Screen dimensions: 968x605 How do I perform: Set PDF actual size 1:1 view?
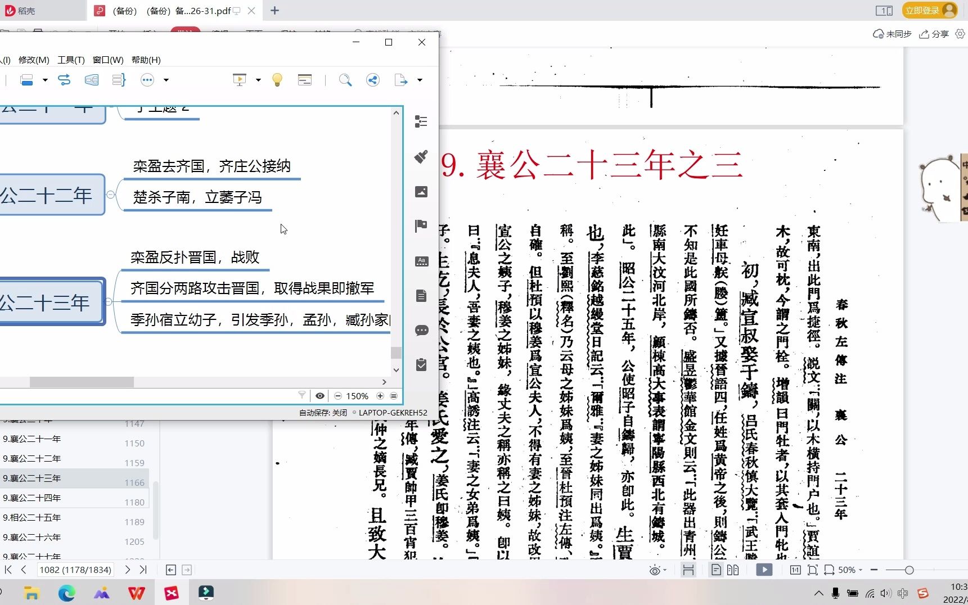pyautogui.click(x=795, y=570)
